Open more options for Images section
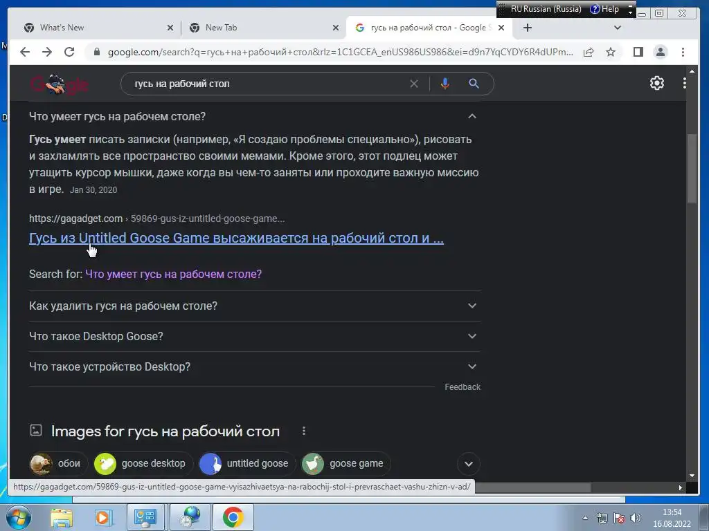The width and height of the screenshot is (709, 531). pos(304,431)
